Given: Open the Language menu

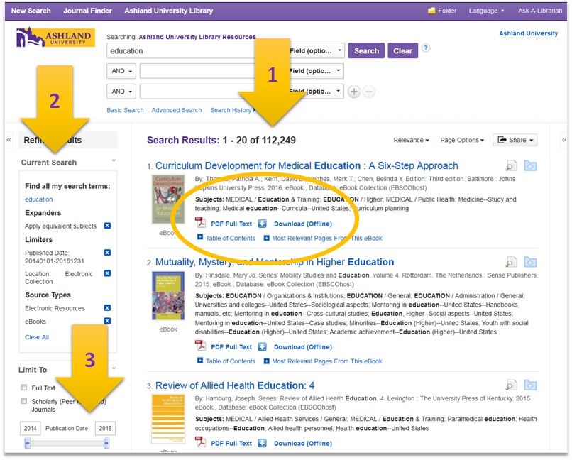Looking at the screenshot, I should (x=486, y=11).
